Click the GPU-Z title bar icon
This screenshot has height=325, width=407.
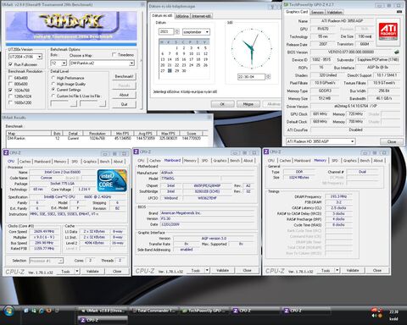coord(287,5)
